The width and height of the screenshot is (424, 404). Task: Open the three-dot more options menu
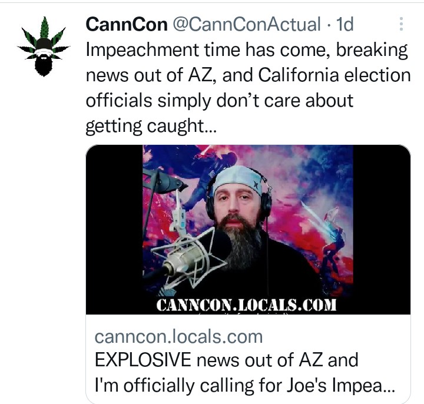click(x=401, y=24)
